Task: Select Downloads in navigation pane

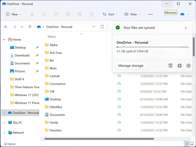Action: pos(22,55)
